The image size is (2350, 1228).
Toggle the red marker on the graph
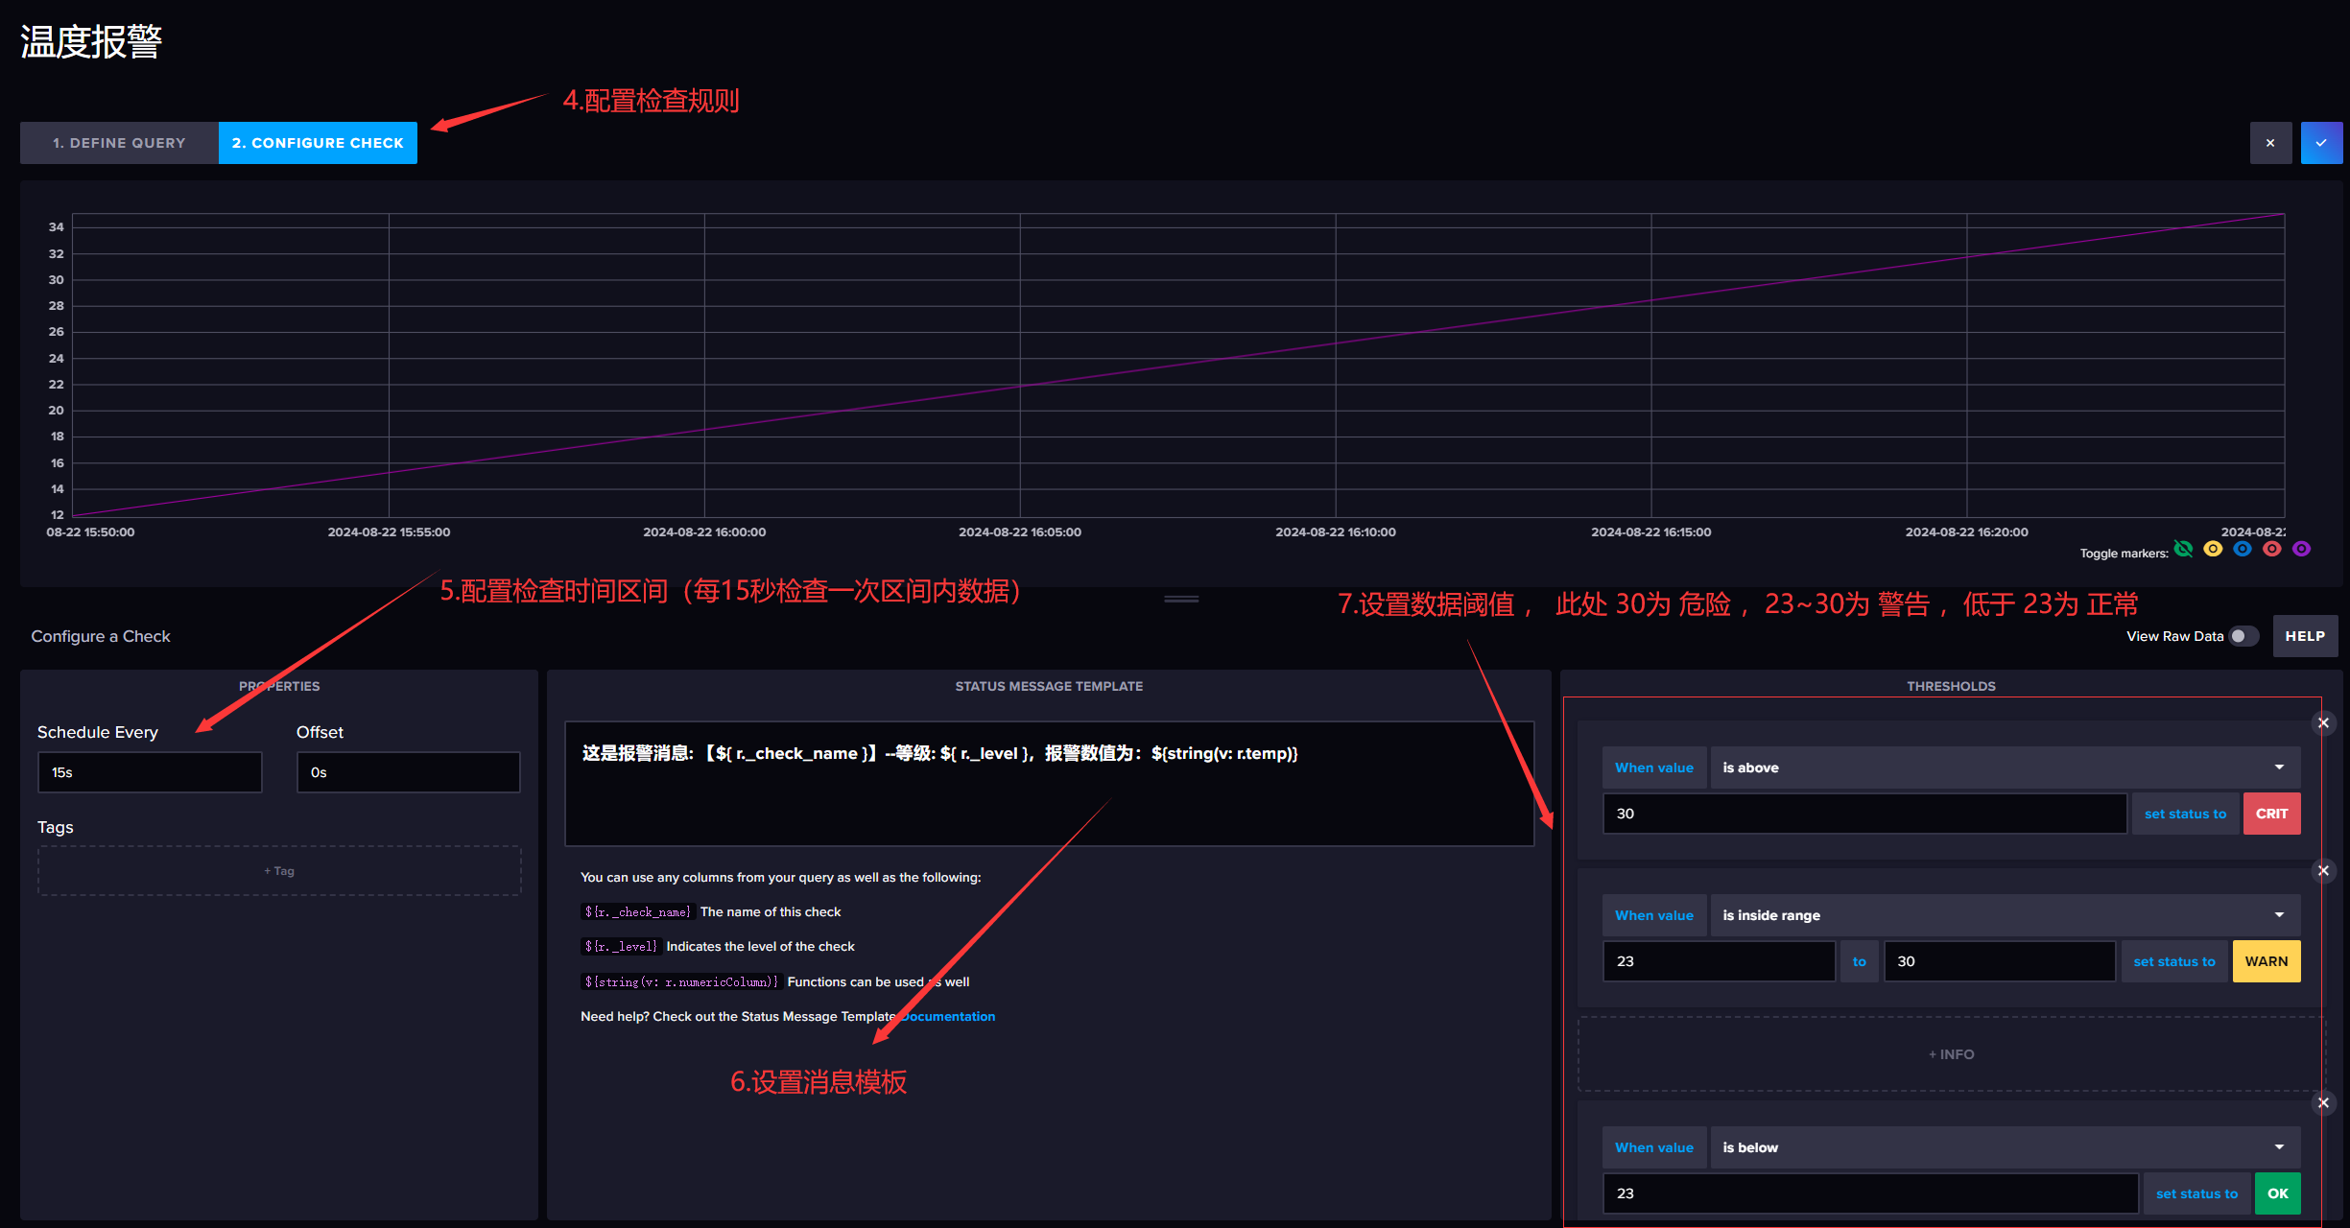[x=2272, y=548]
